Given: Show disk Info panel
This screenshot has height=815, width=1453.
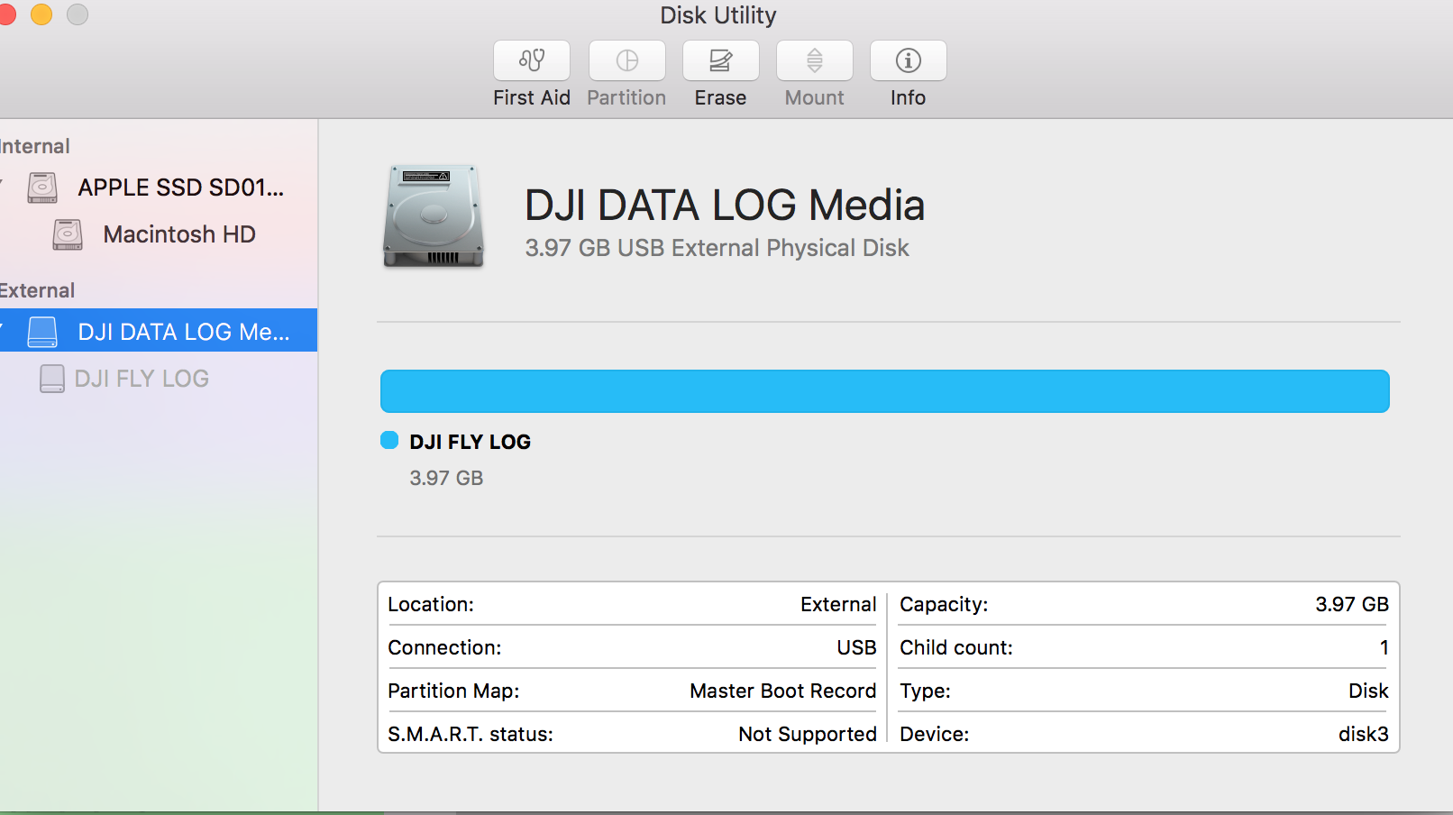Looking at the screenshot, I should [x=909, y=61].
